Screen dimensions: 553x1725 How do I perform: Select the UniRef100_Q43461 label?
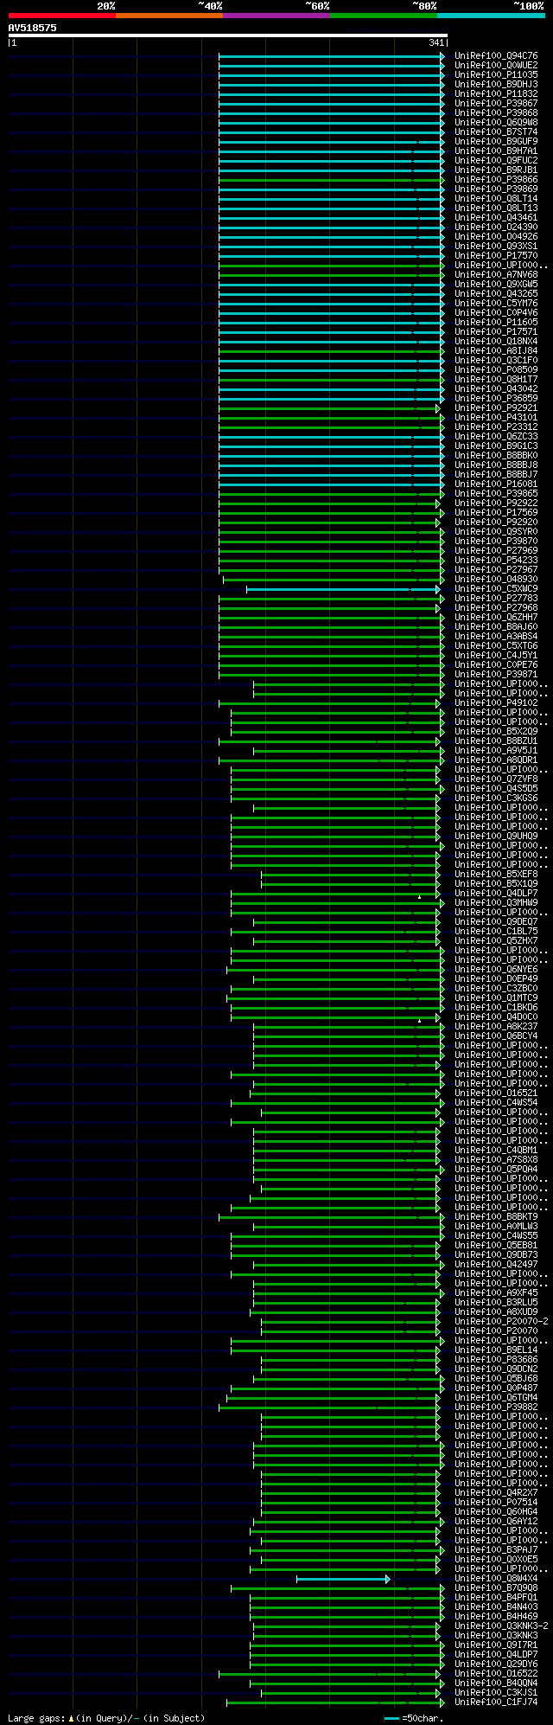[x=496, y=218]
